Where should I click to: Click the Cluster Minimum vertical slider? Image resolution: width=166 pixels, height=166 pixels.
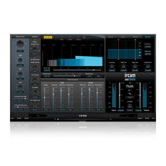(82, 98)
